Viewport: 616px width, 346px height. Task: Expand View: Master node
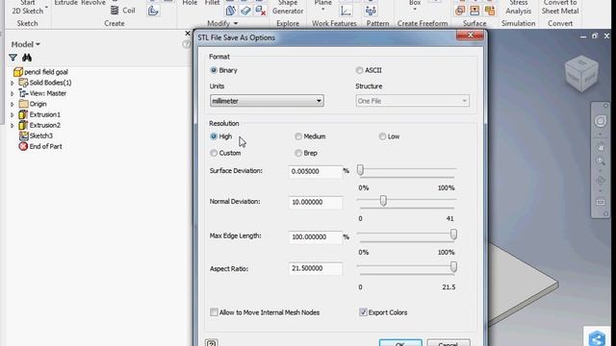[13, 93]
